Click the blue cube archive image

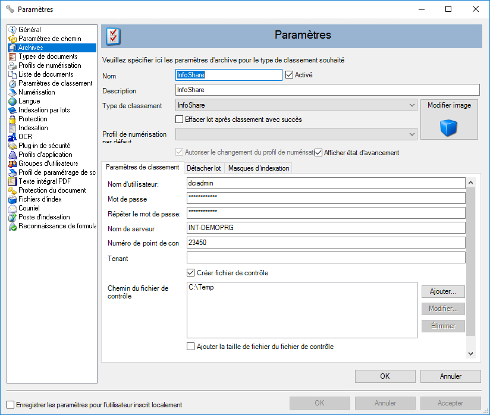[448, 128]
